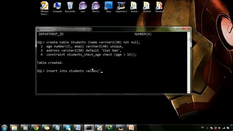
Task: Click the EN language indicator
Action: [x=202, y=127]
